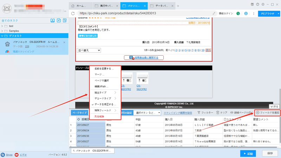Remove the Panasonic CS-222CFR-W task with its X
The image size is (281, 158).
click(64, 42)
